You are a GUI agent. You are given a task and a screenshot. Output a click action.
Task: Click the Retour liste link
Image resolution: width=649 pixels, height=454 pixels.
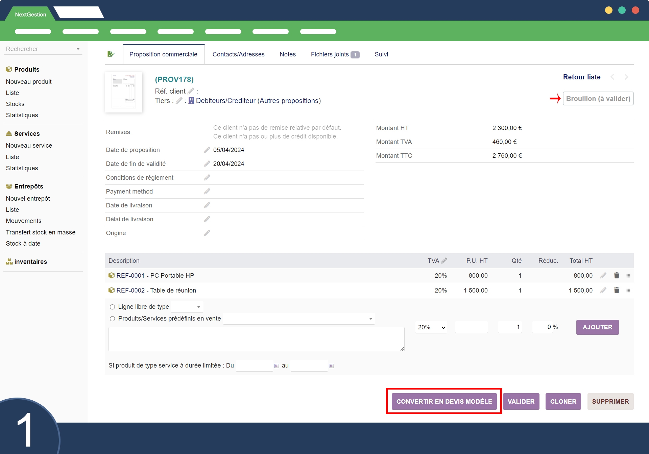[581, 77]
